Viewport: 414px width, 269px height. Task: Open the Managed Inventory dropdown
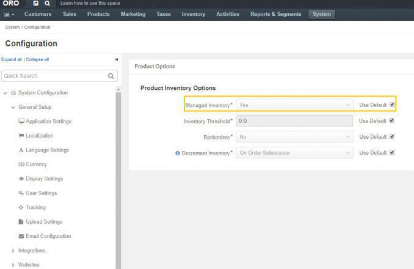pyautogui.click(x=294, y=105)
